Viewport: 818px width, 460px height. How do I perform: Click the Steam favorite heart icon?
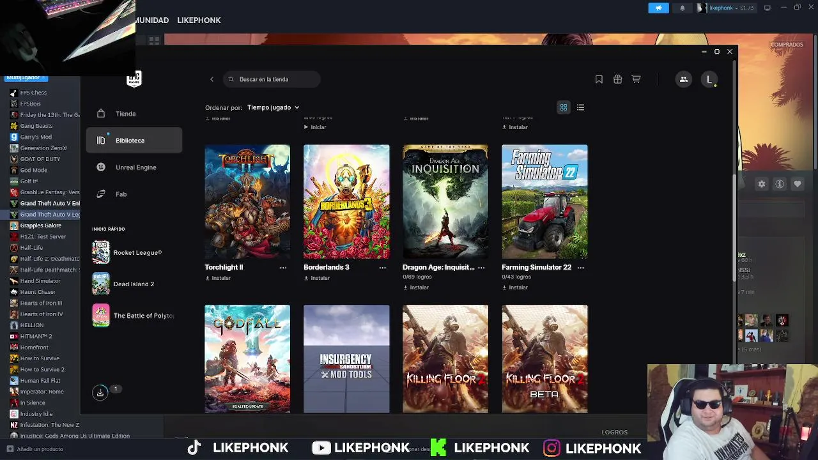coord(798,184)
